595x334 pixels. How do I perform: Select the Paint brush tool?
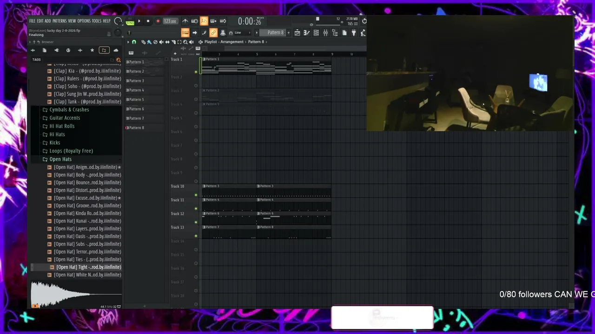[x=149, y=42]
